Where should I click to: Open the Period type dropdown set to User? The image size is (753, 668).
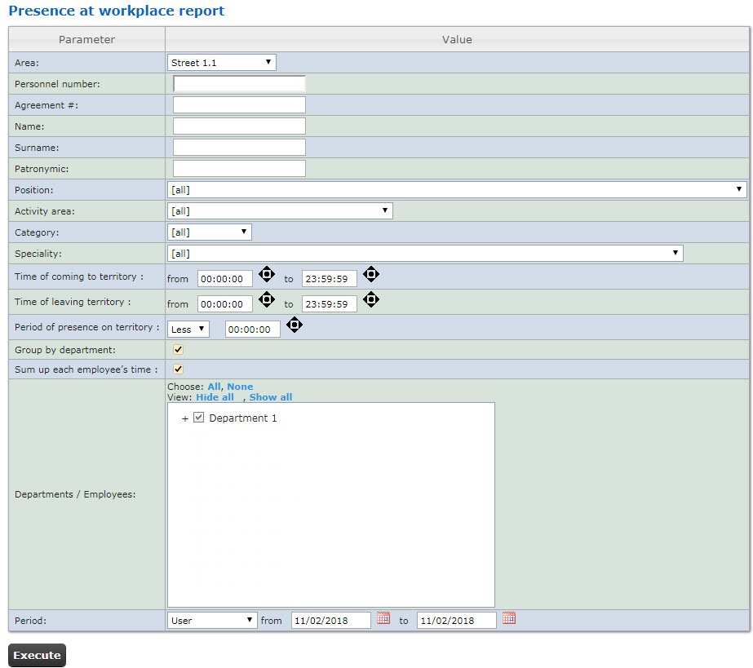click(x=212, y=621)
